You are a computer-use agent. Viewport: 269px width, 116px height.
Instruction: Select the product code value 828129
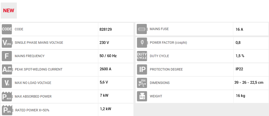point(106,29)
